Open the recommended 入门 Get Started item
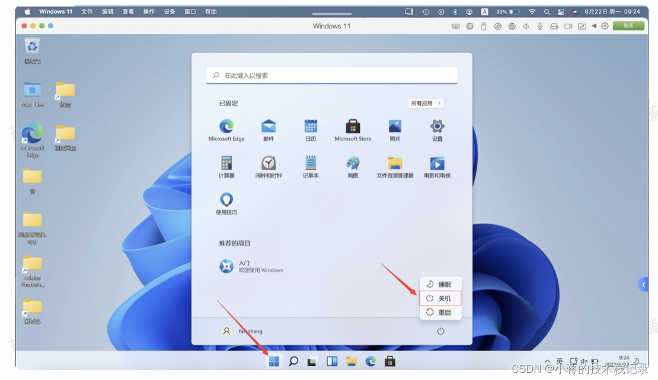This screenshot has width=658, height=380. coord(251,266)
